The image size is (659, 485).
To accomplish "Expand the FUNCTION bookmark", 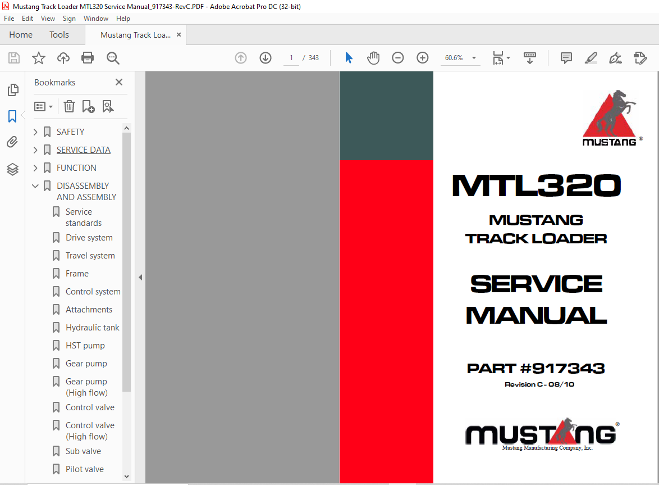I will click(35, 168).
